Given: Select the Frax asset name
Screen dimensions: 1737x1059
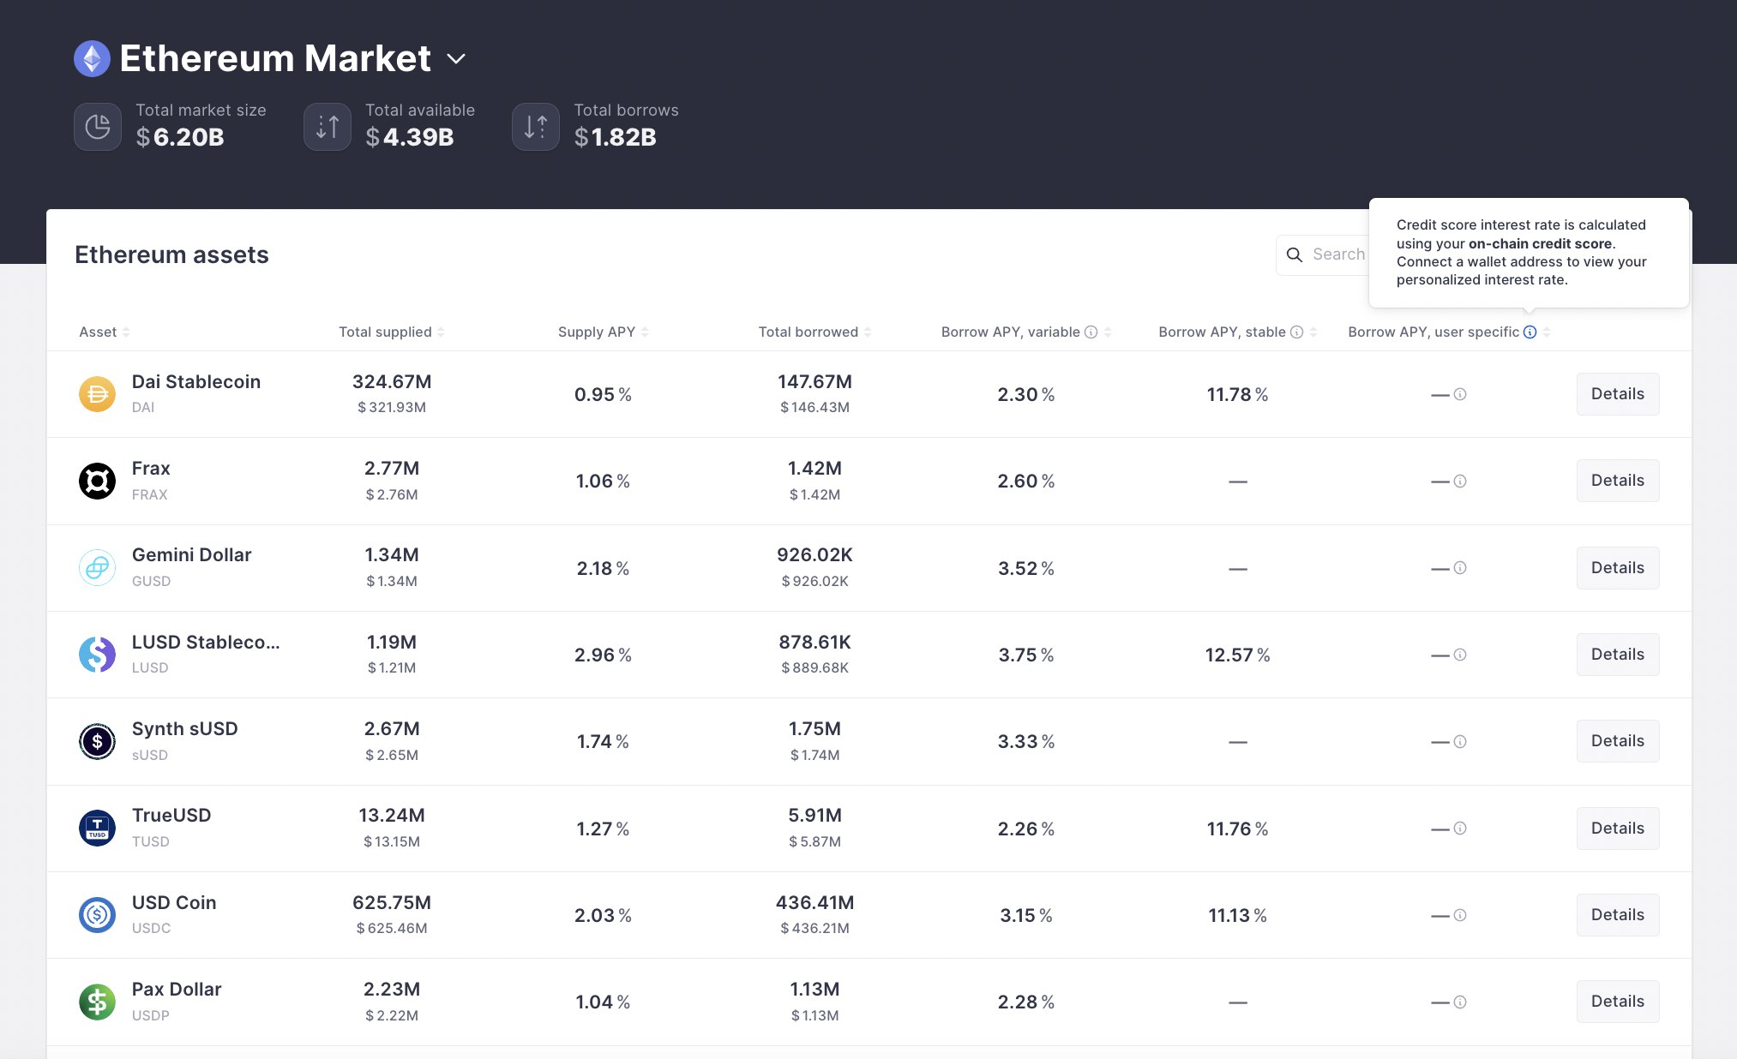Looking at the screenshot, I should (x=151, y=469).
